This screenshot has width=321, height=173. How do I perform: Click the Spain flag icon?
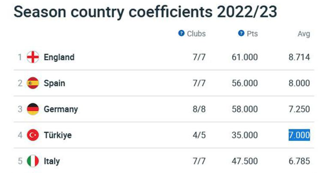pos(33,83)
